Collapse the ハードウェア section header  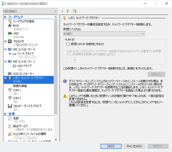point(5,17)
